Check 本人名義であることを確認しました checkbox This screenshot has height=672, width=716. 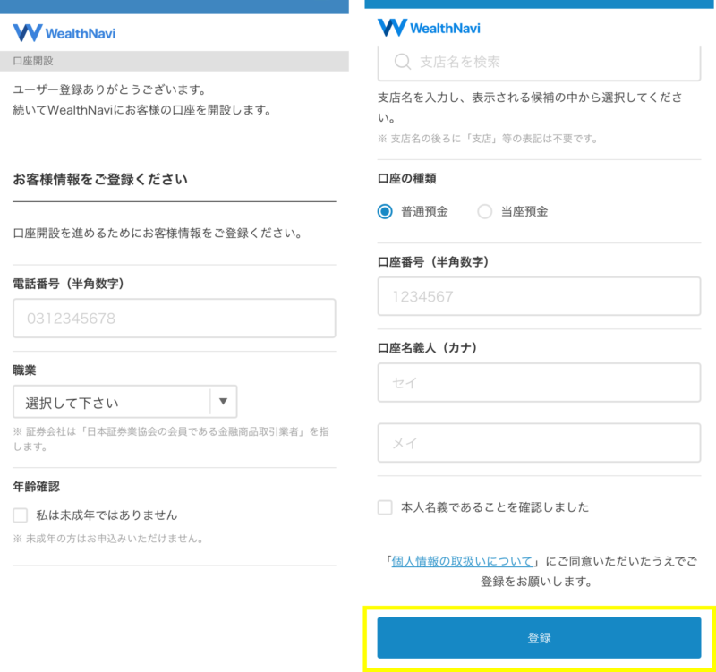coord(385,507)
